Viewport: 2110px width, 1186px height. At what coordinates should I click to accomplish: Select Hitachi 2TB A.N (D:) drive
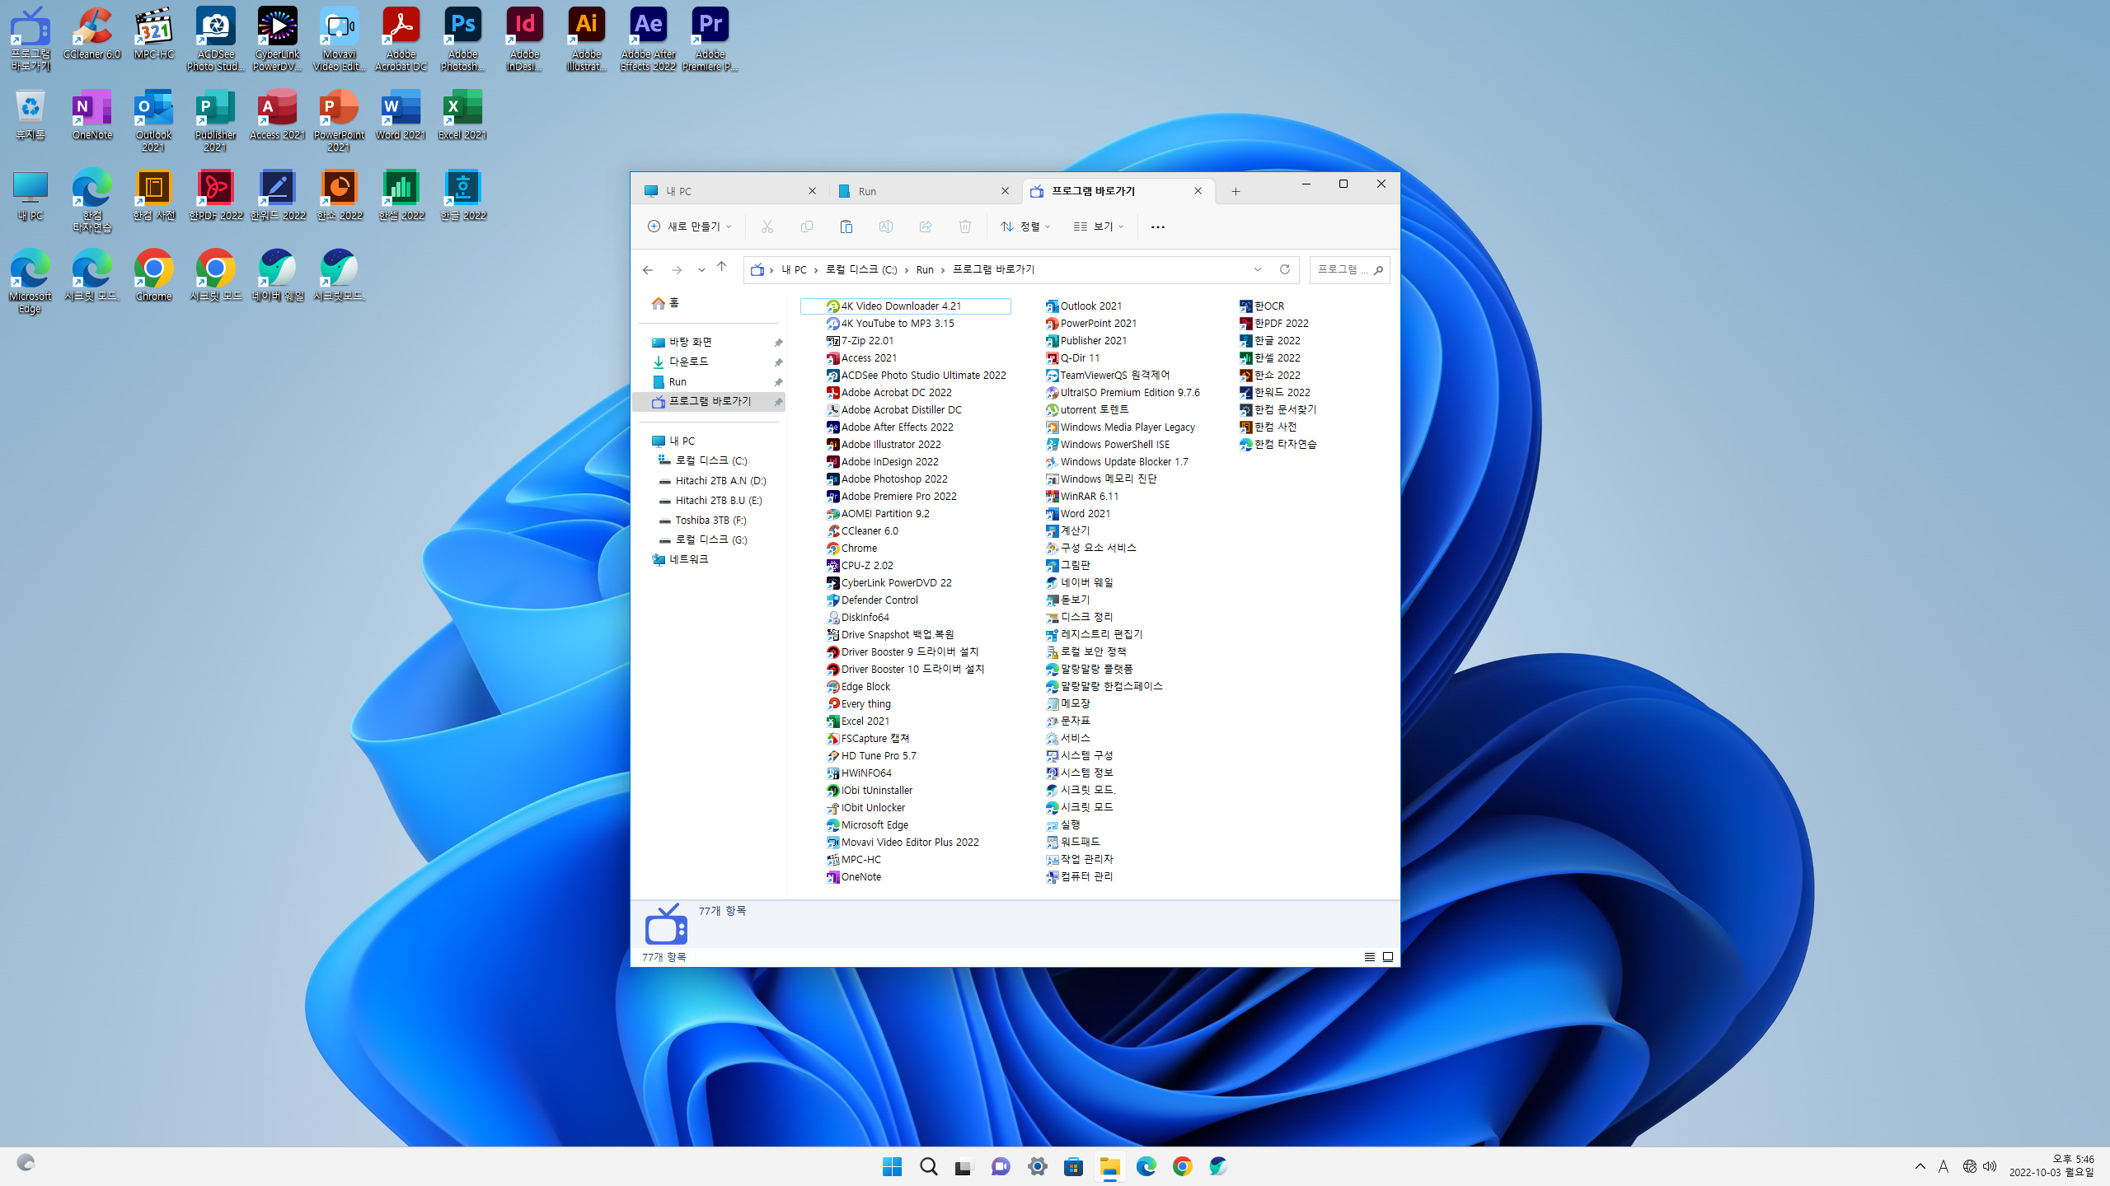(x=720, y=480)
